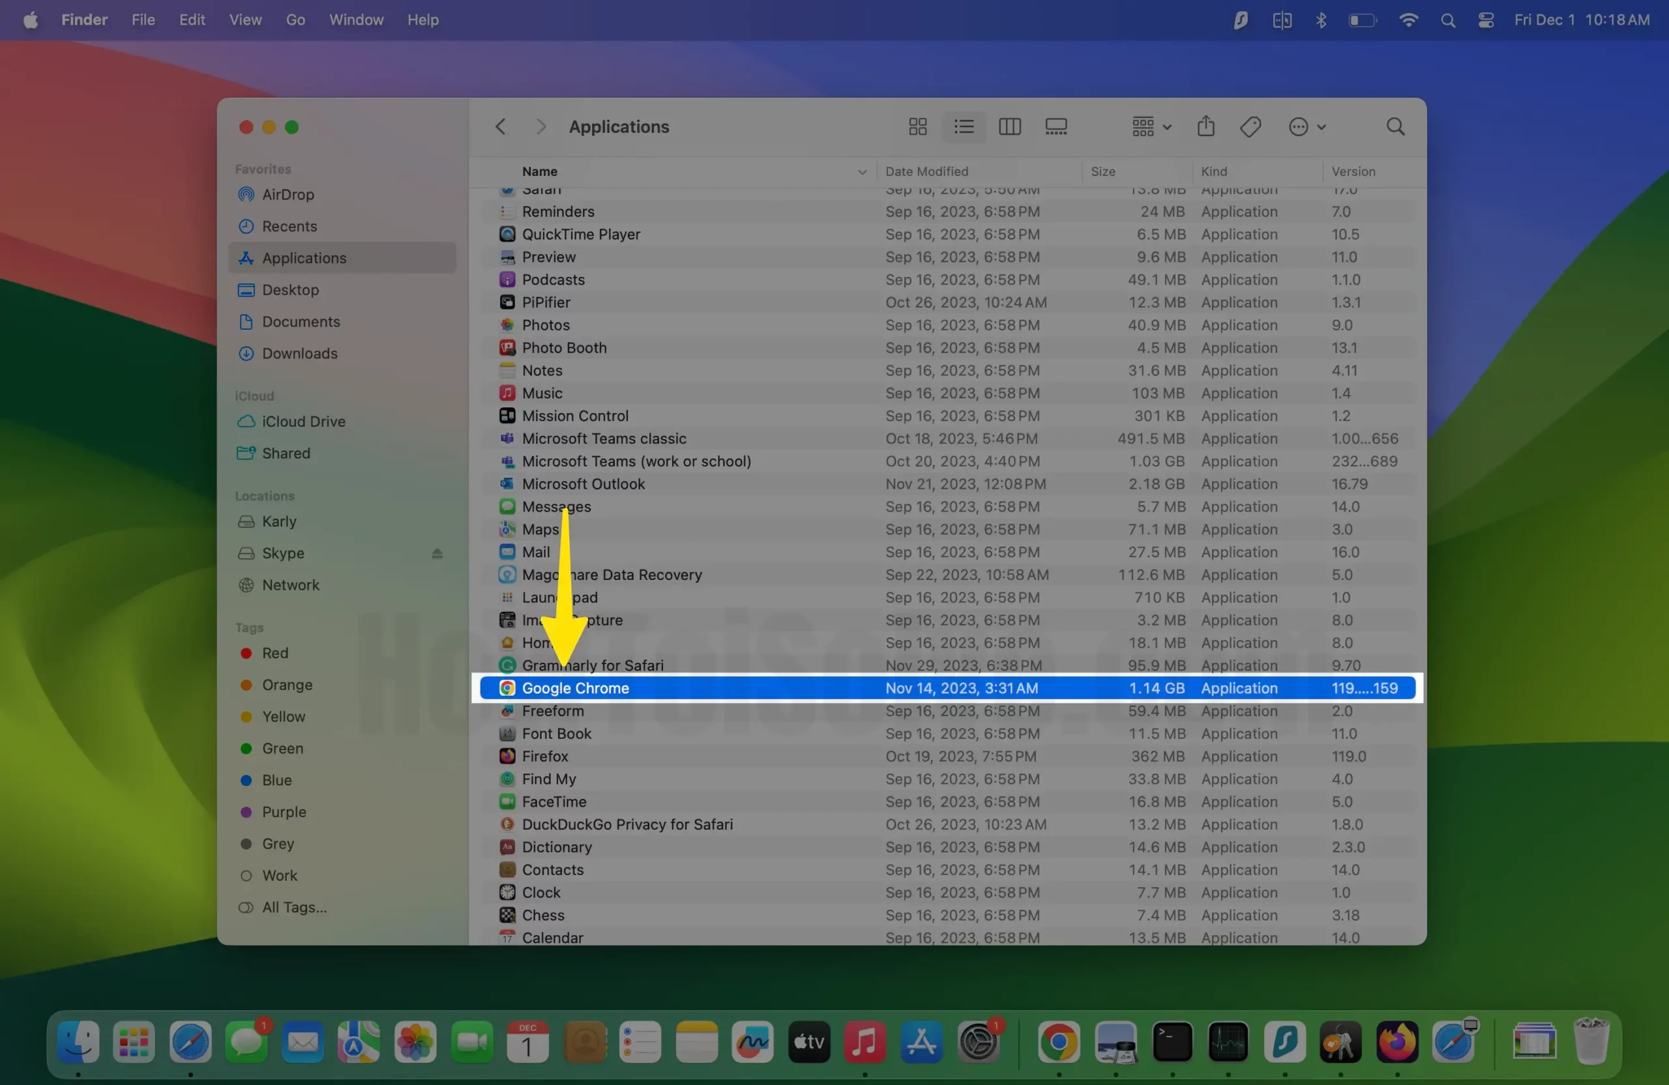Select the Photo Booth row
The image size is (1669, 1085).
947,347
